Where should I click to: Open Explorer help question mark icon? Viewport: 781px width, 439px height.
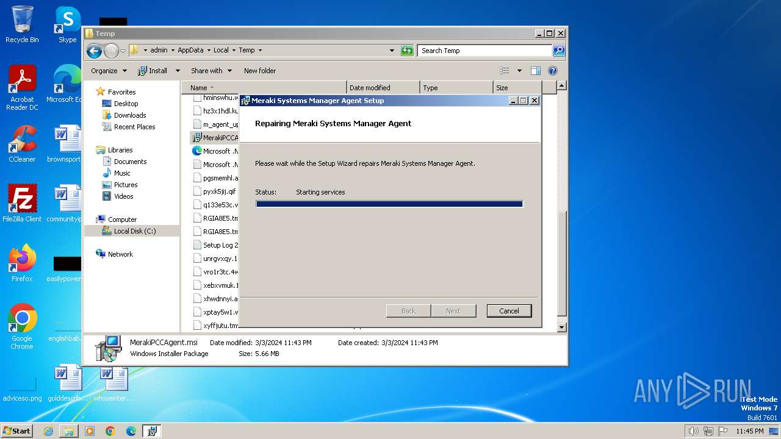pos(553,71)
